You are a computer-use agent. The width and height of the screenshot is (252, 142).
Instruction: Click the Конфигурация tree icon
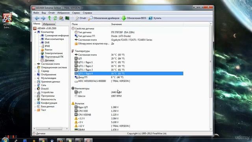tap(39, 103)
